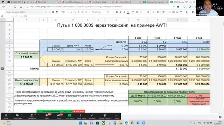The image size is (224, 126).
Task: Toggle Strikethrough formatting in toolbar
Action: coord(124,12)
